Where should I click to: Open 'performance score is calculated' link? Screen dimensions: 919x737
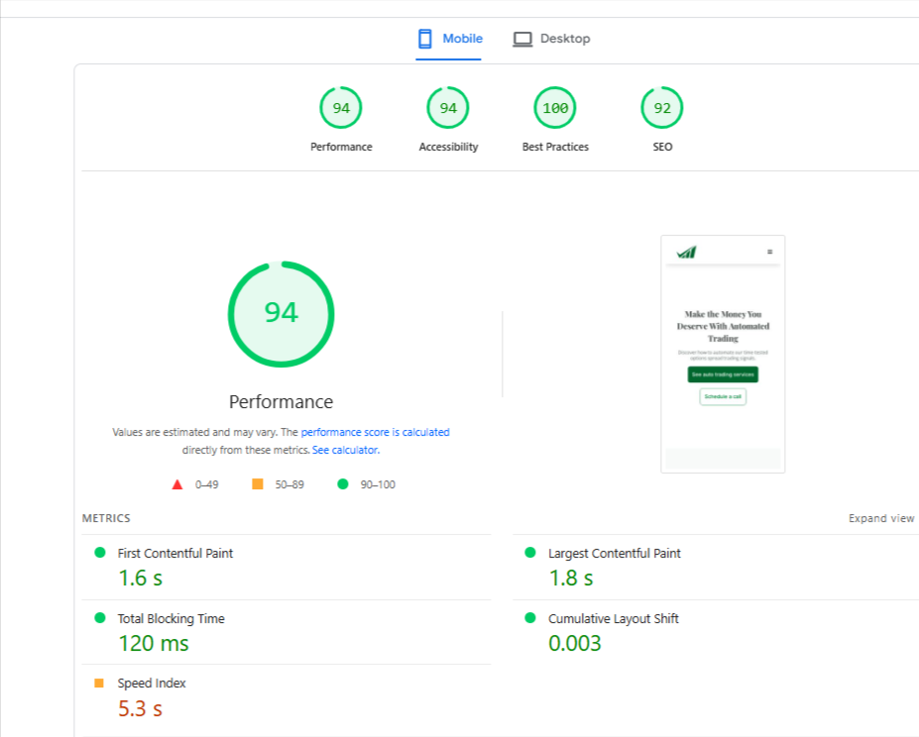375,432
